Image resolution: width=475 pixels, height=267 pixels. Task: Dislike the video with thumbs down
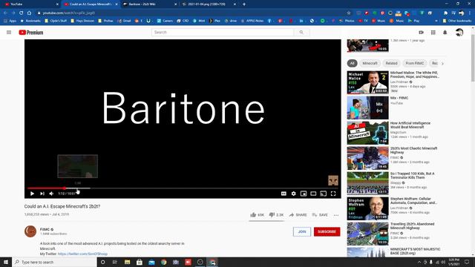pos(276,215)
